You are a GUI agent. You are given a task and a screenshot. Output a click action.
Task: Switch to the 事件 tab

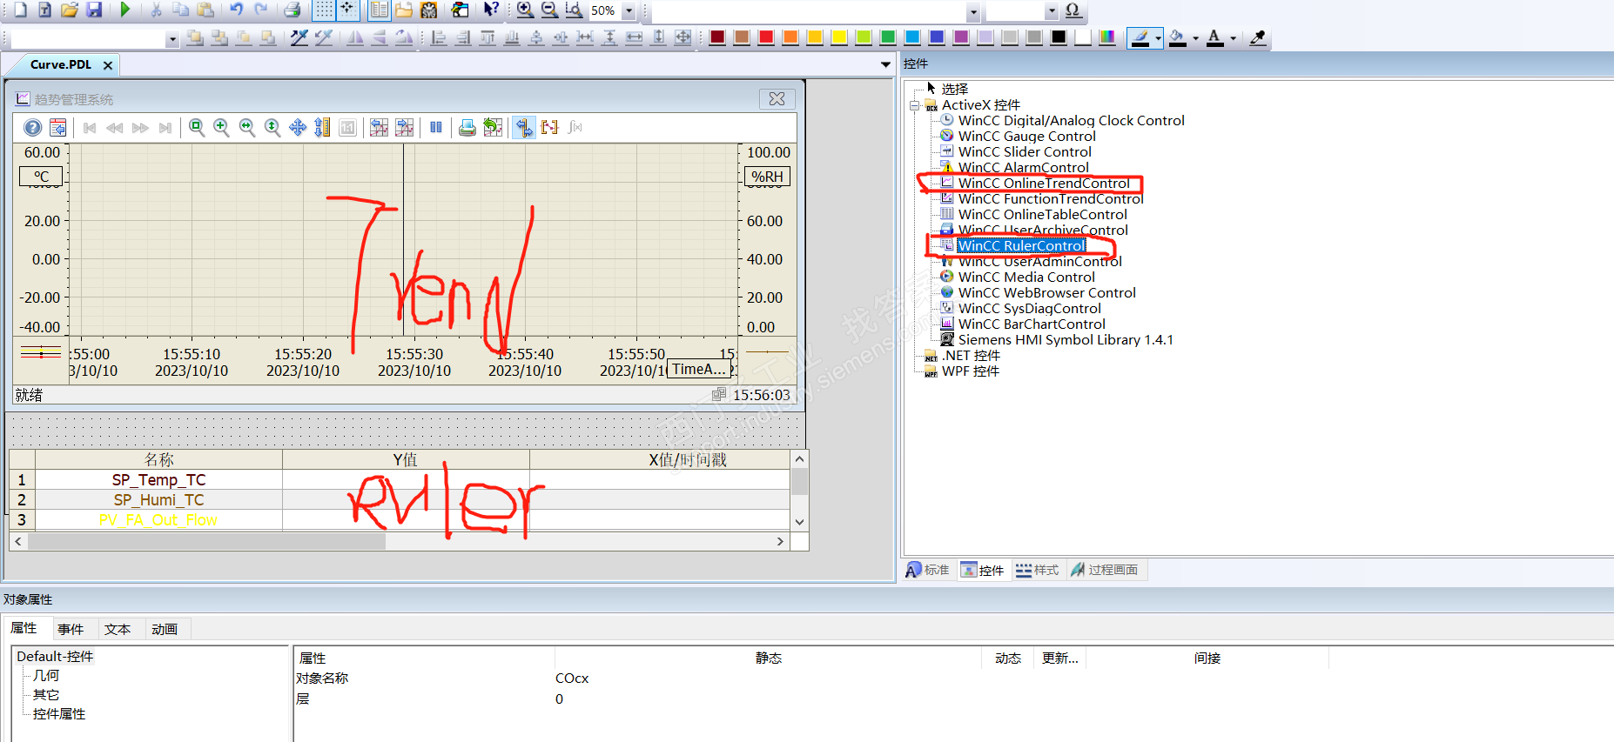point(71,629)
